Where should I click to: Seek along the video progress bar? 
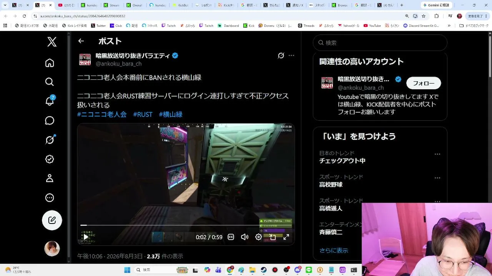click(186, 225)
